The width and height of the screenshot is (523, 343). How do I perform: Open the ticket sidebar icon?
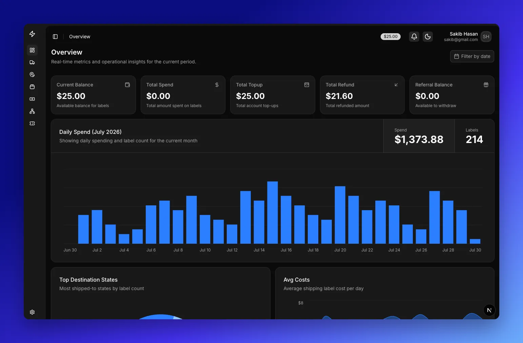32,123
